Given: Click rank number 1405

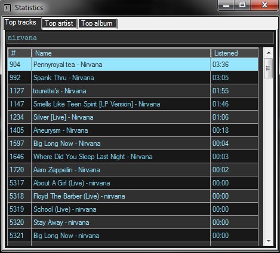Looking at the screenshot, I should [x=17, y=130].
